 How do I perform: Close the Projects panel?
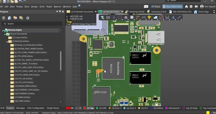point(63,12)
